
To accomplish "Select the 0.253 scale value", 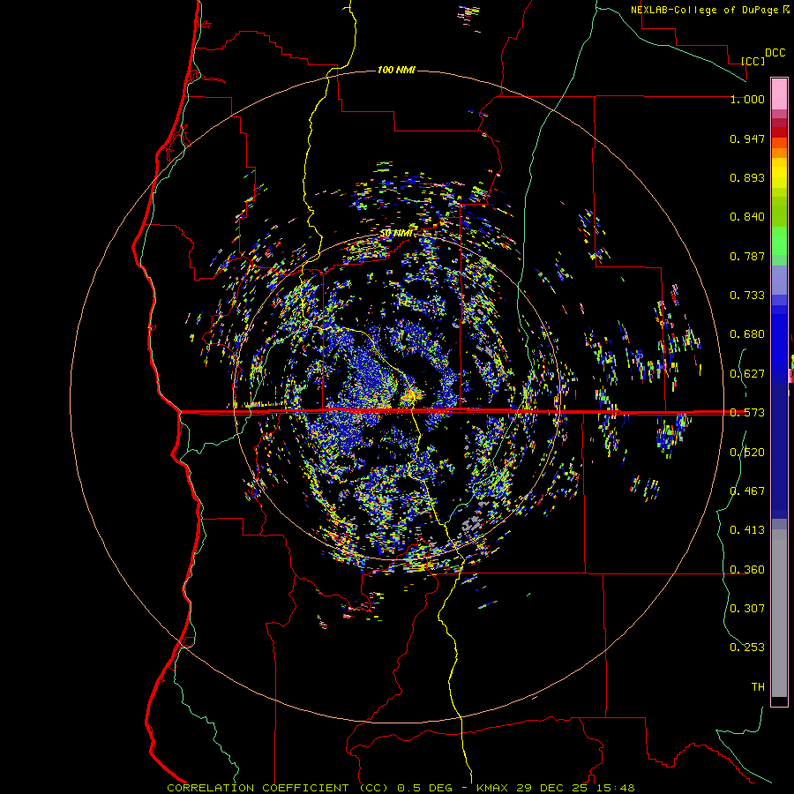I will tap(747, 648).
